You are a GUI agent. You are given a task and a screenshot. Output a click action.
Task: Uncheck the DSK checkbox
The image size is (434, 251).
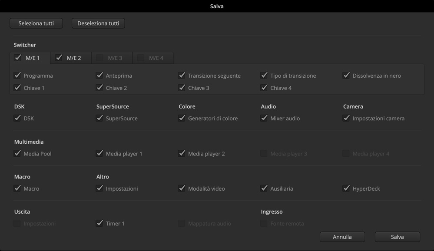(x=17, y=118)
